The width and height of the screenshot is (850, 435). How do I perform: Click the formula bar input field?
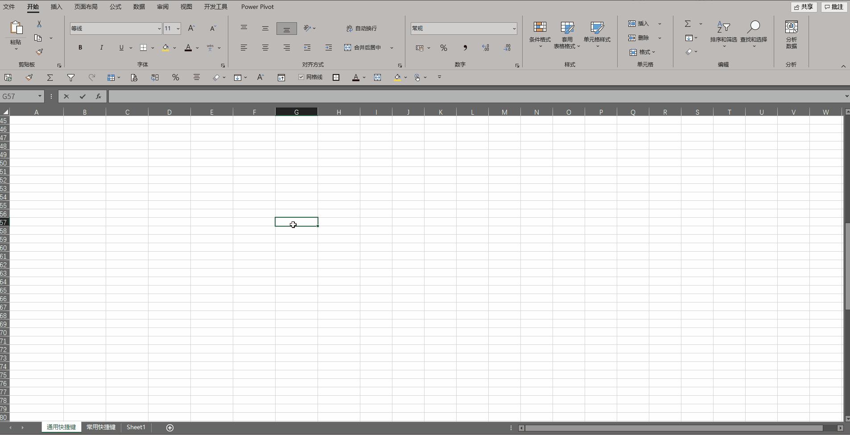[476, 96]
